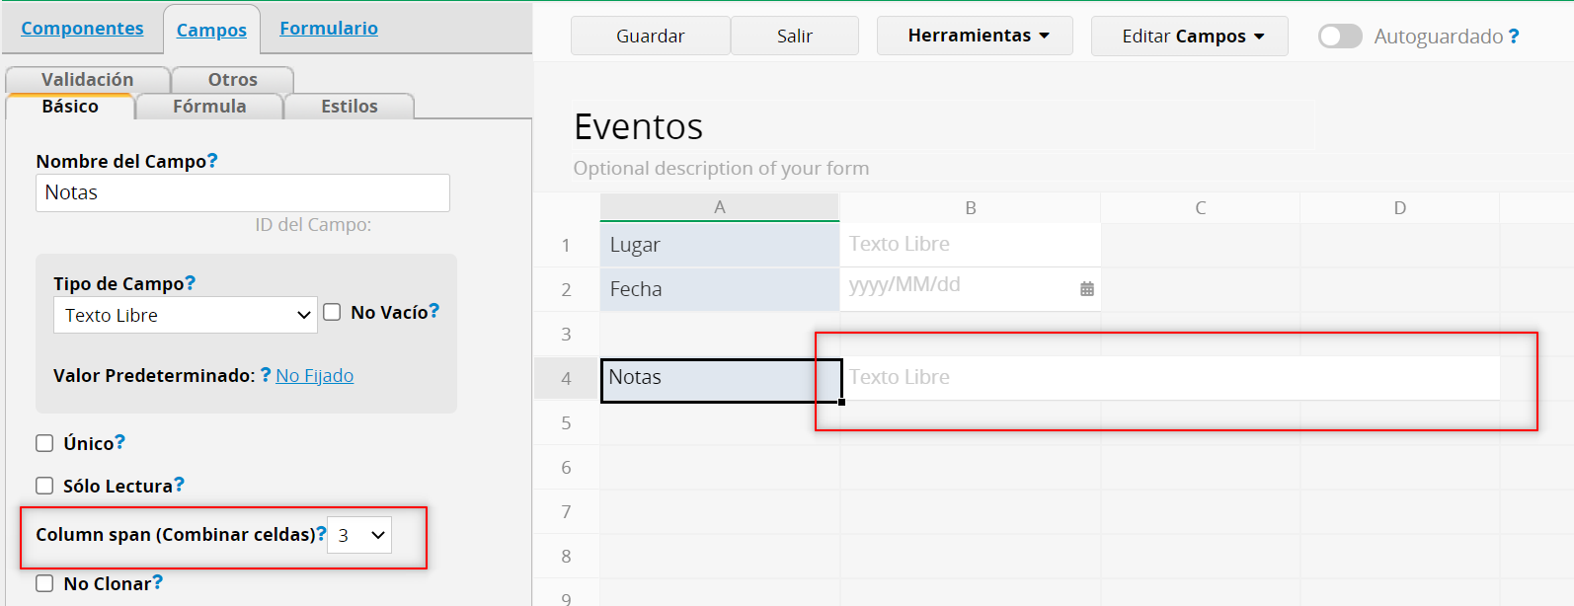Open the Column span number dropdown
The height and width of the screenshot is (606, 1574).
click(359, 535)
